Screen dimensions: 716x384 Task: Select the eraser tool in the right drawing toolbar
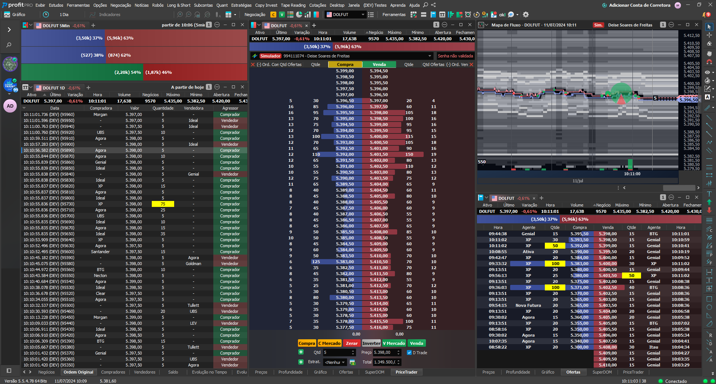(x=709, y=43)
